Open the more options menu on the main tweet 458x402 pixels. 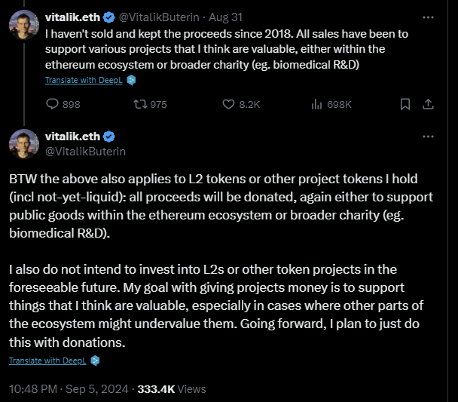tap(428, 137)
